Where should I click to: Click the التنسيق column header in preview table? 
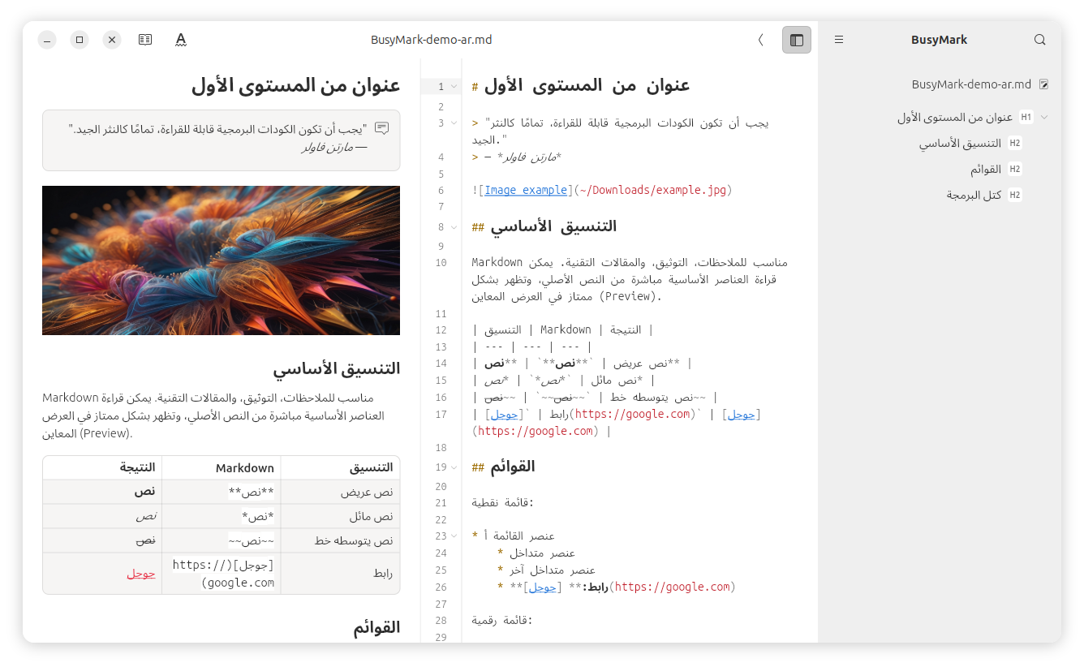coord(371,468)
